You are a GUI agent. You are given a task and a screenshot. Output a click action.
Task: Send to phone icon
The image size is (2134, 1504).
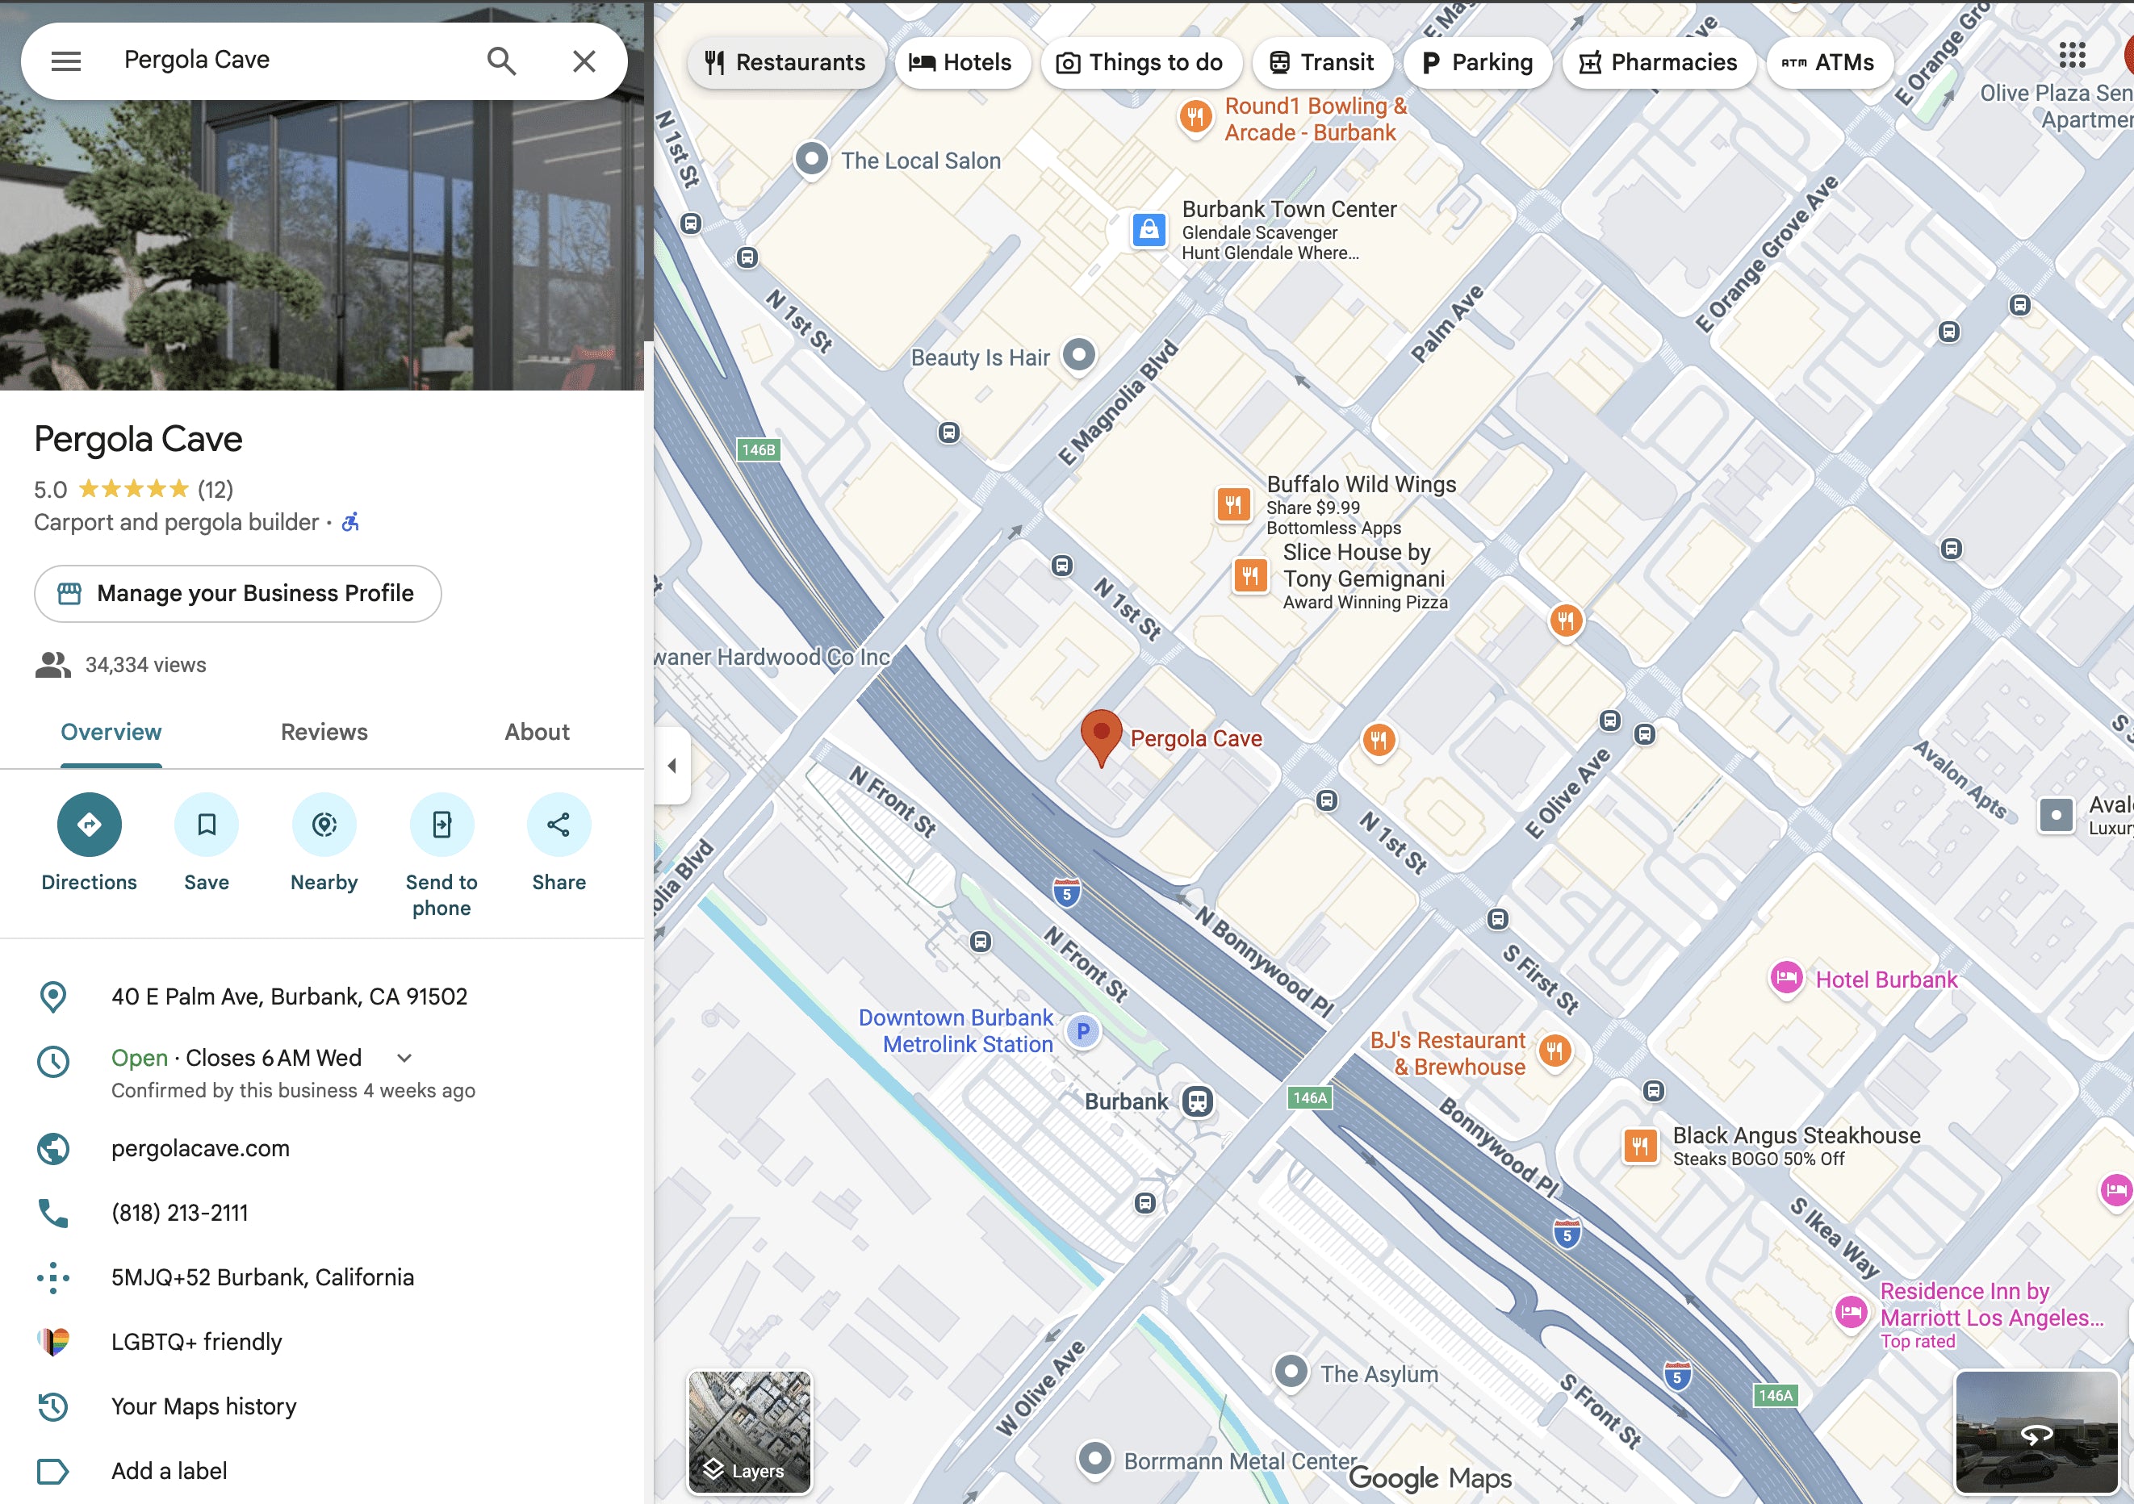[x=441, y=824]
